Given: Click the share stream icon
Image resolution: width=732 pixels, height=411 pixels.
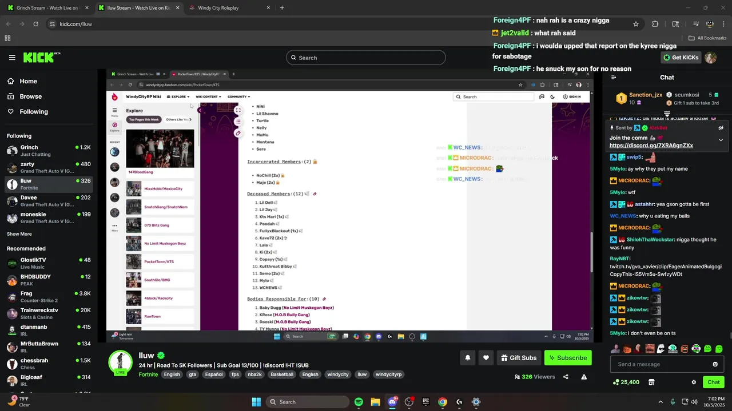Looking at the screenshot, I should pyautogui.click(x=566, y=377).
